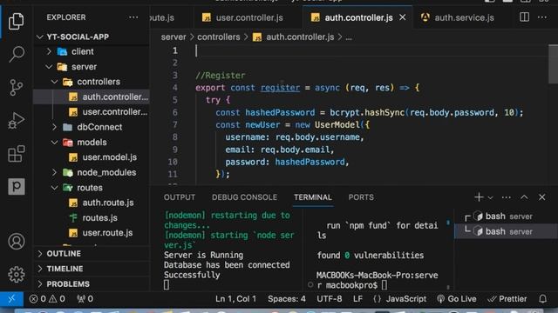Open routes.js file
The height and width of the screenshot is (313, 558).
92,218
